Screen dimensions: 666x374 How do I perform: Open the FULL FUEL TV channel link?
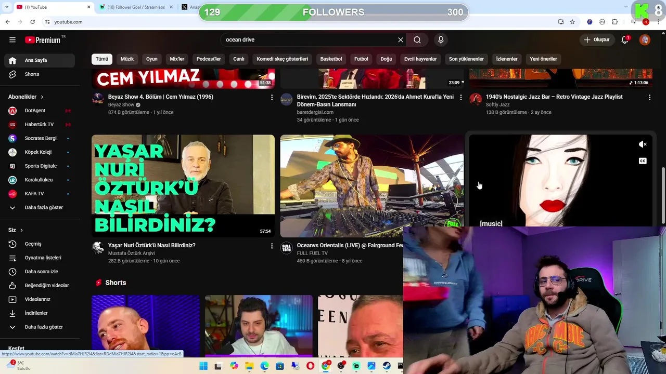[x=312, y=253]
